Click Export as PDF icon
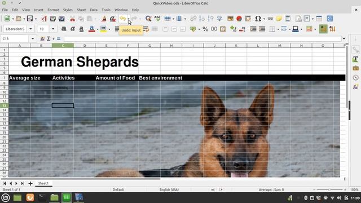This screenshot has height=203, width=361. (44, 19)
